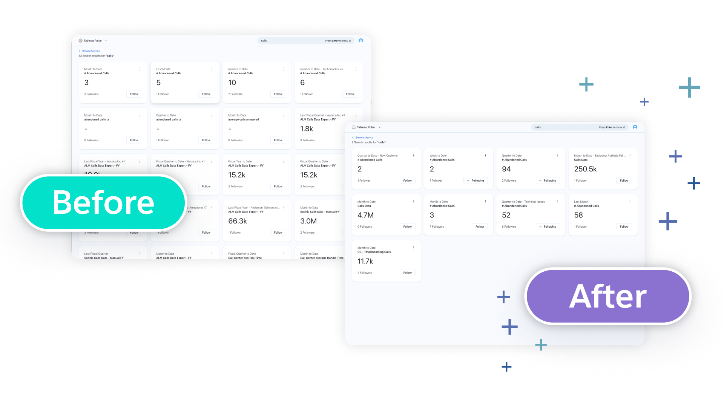The image size is (724, 407).
Task: Open options on Last Fiscal Year - Watsica Inc +1 card
Action: (140, 161)
